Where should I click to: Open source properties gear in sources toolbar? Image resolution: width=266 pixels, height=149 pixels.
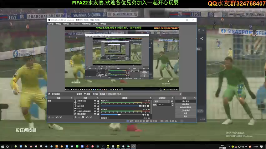[83, 117]
